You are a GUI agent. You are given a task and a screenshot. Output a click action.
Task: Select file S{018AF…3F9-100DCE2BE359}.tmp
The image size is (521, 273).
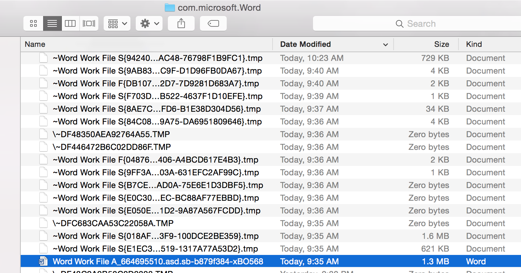pos(156,236)
